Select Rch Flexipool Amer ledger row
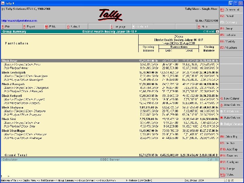This screenshot has height=183, width=244. coord(110,68)
